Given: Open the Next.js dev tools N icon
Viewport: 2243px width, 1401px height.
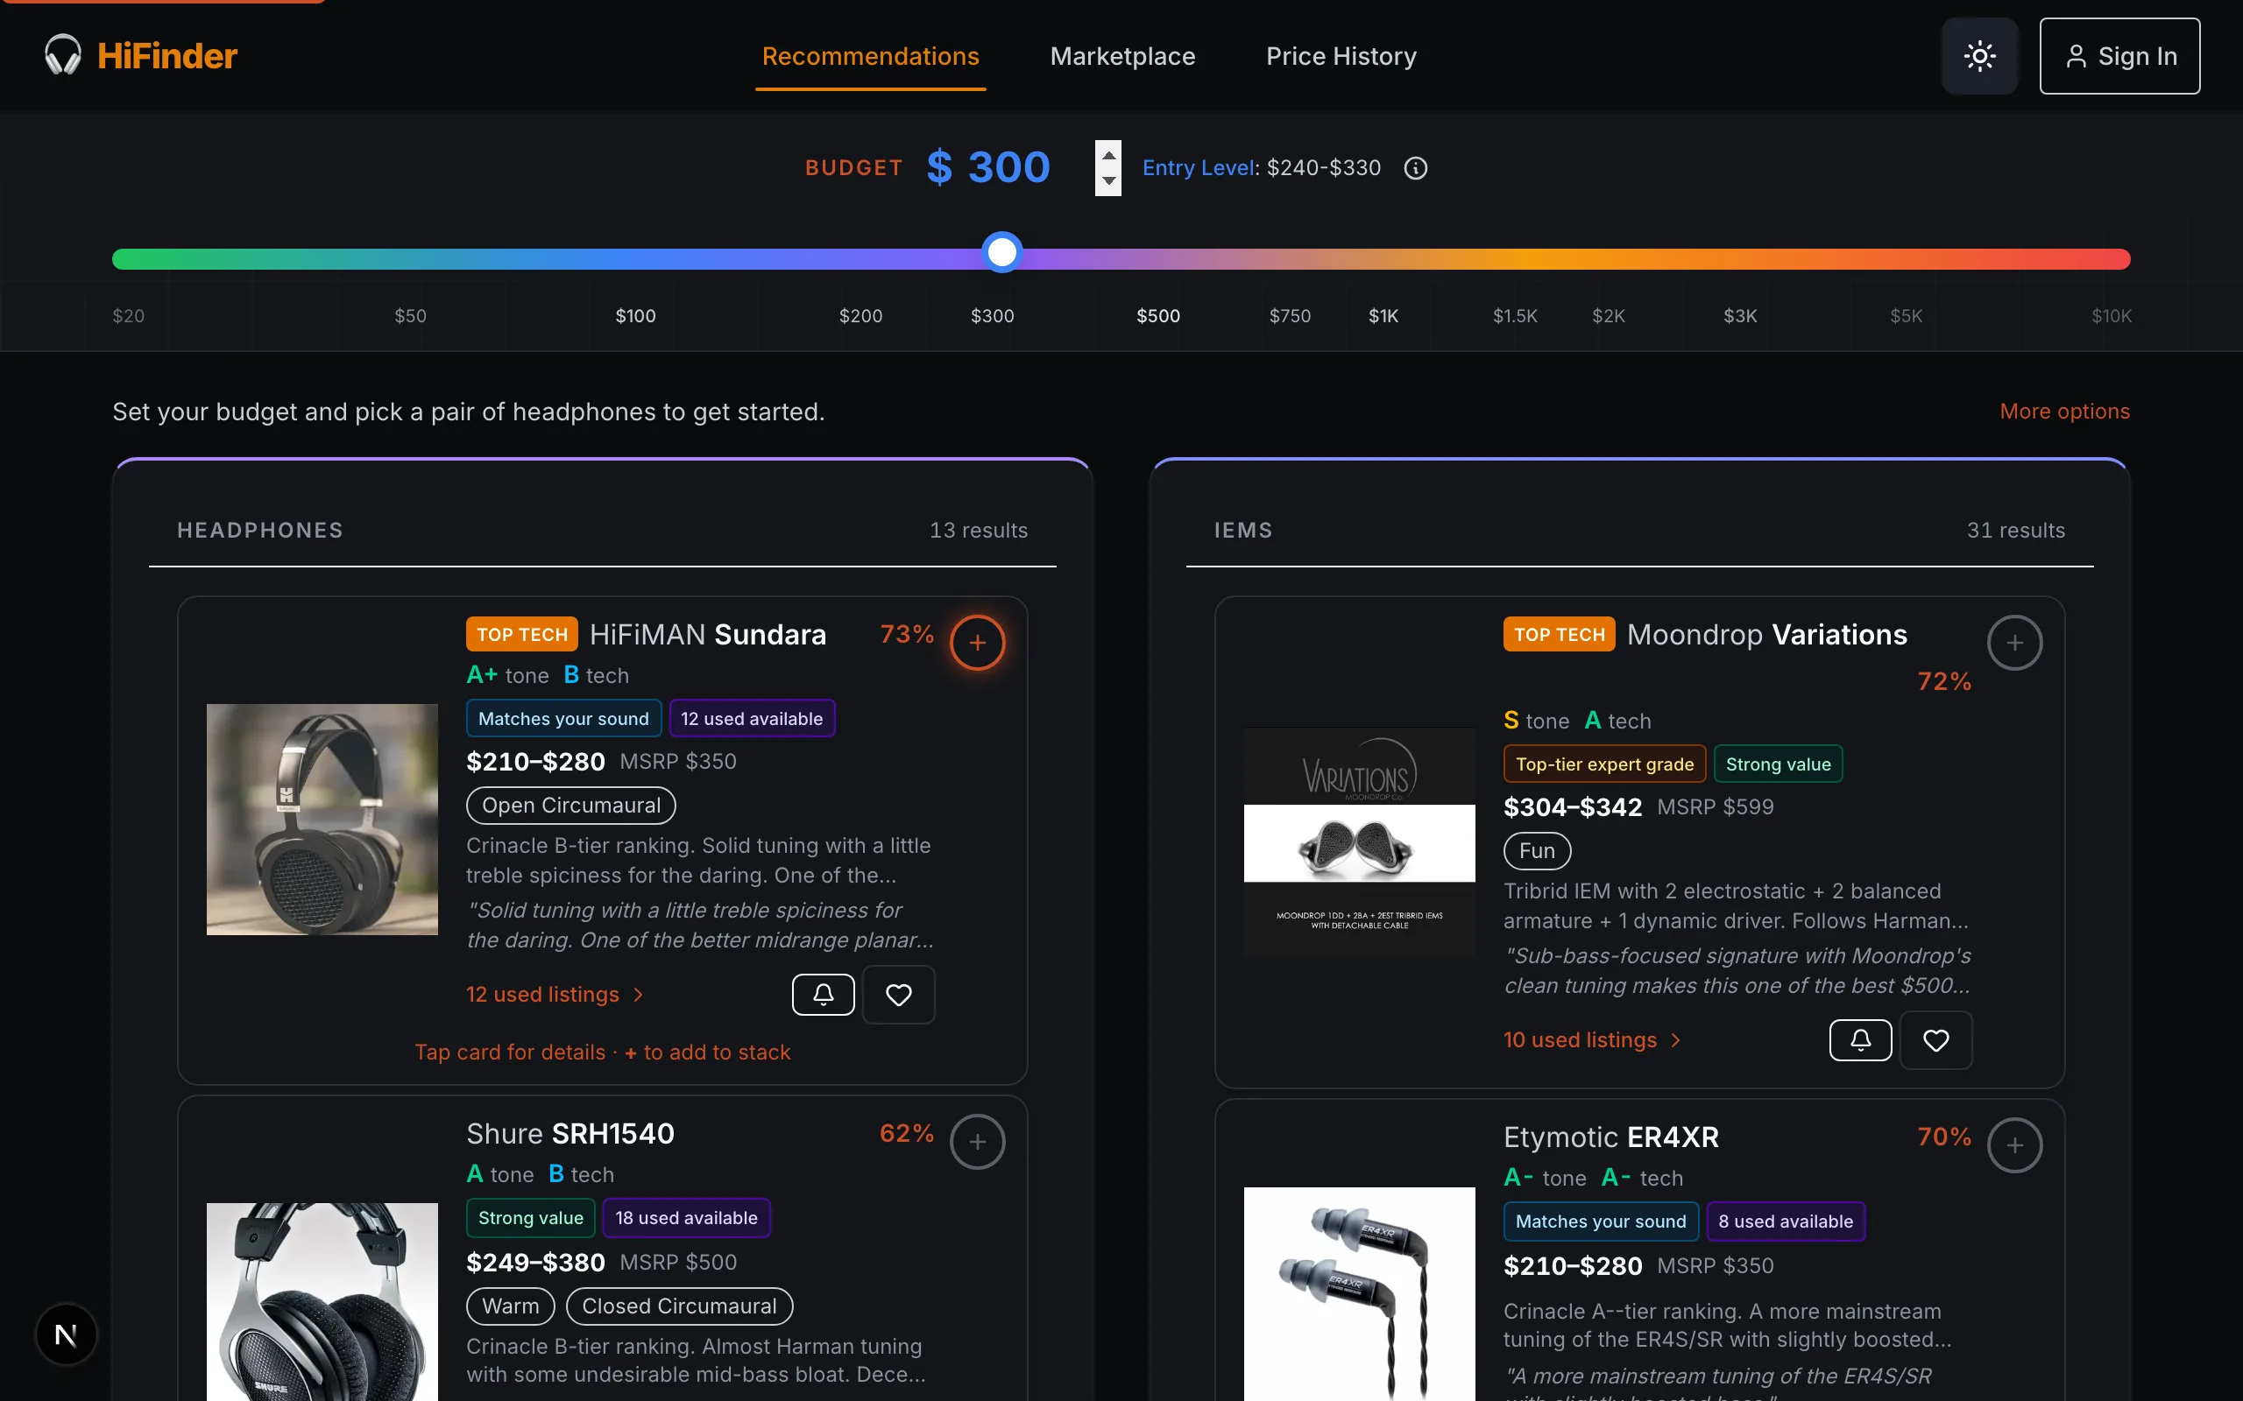Looking at the screenshot, I should (66, 1334).
